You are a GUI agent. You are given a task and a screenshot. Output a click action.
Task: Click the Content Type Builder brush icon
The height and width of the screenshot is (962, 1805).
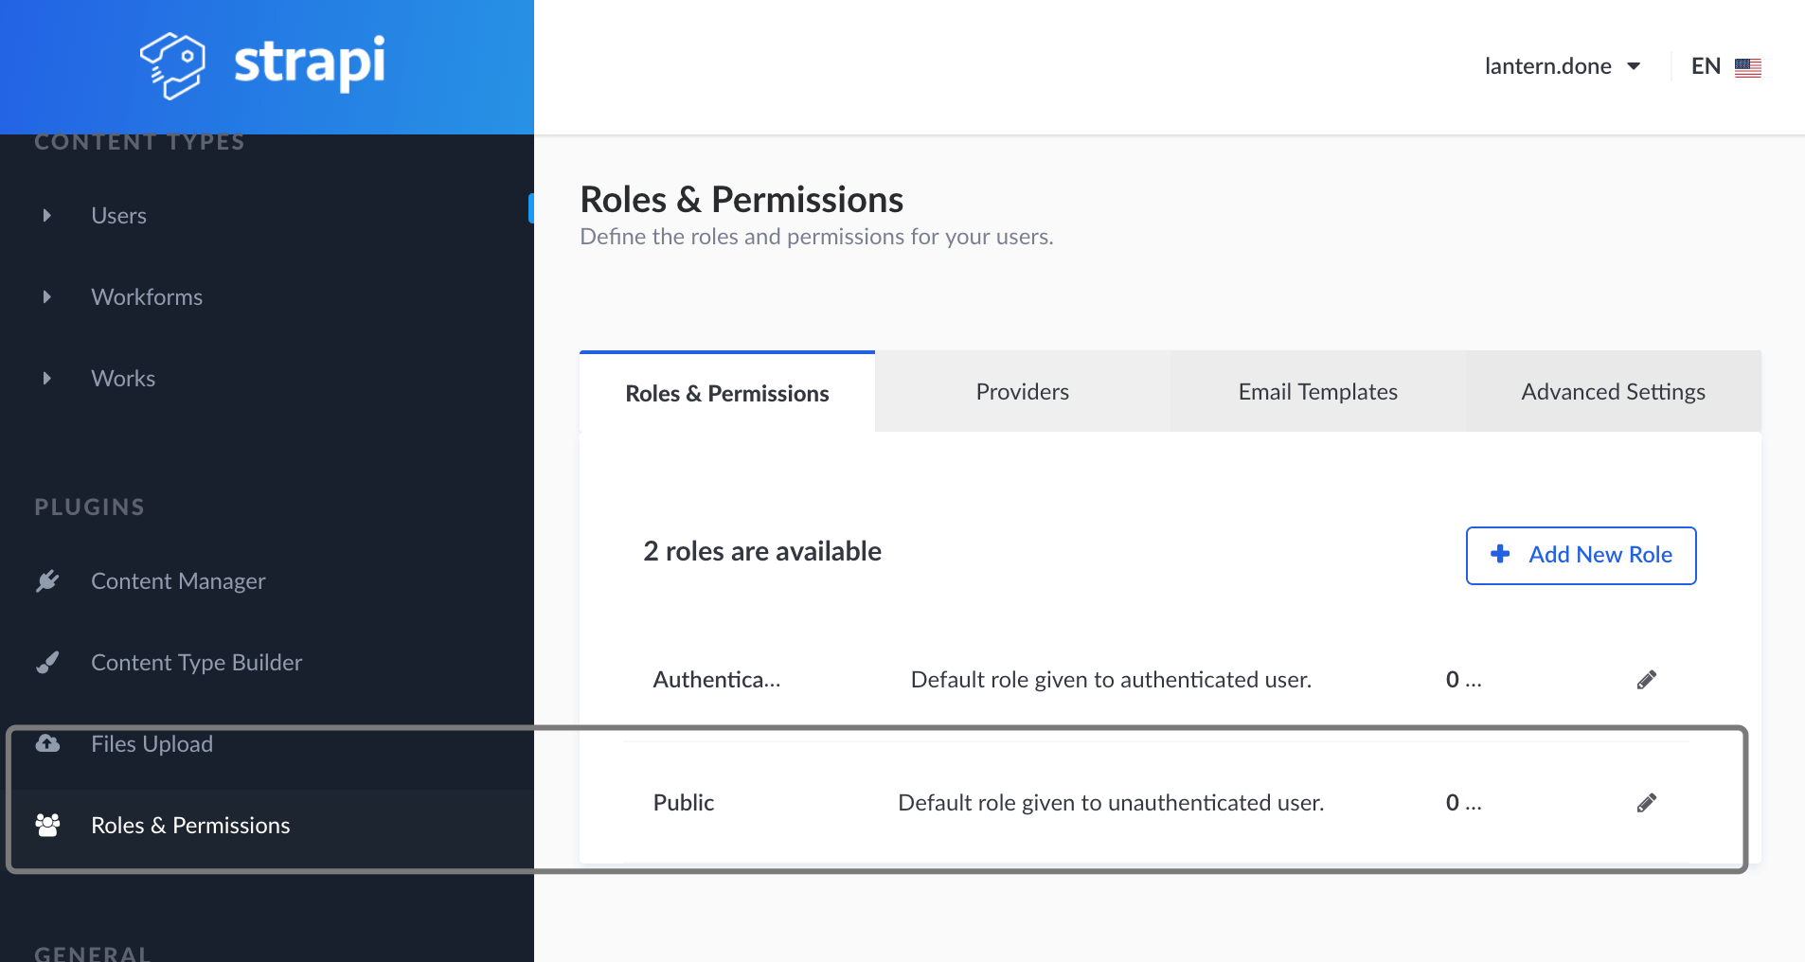pyautogui.click(x=47, y=662)
